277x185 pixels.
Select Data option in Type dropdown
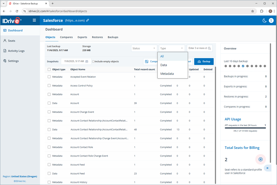click(x=163, y=65)
